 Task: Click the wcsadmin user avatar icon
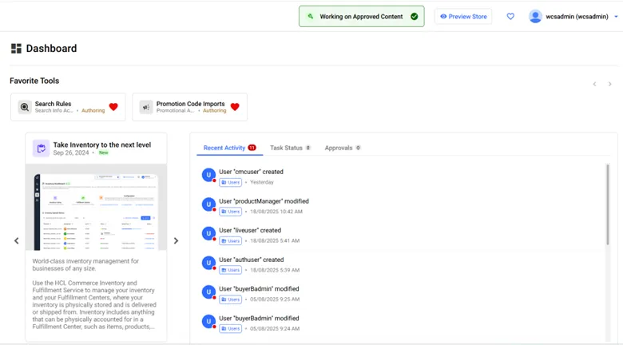click(x=535, y=16)
